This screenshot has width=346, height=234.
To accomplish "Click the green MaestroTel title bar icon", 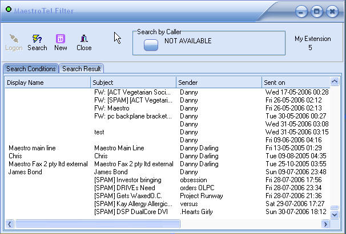I will pos(8,10).
